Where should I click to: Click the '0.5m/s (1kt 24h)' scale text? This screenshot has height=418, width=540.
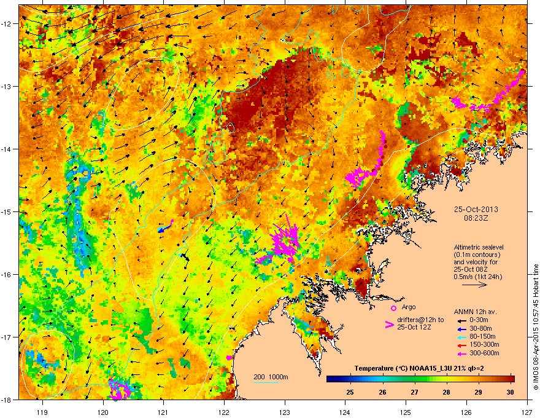coord(478,277)
